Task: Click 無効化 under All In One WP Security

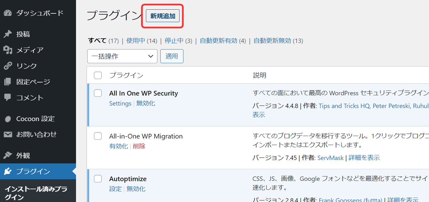Action: pyautogui.click(x=146, y=103)
